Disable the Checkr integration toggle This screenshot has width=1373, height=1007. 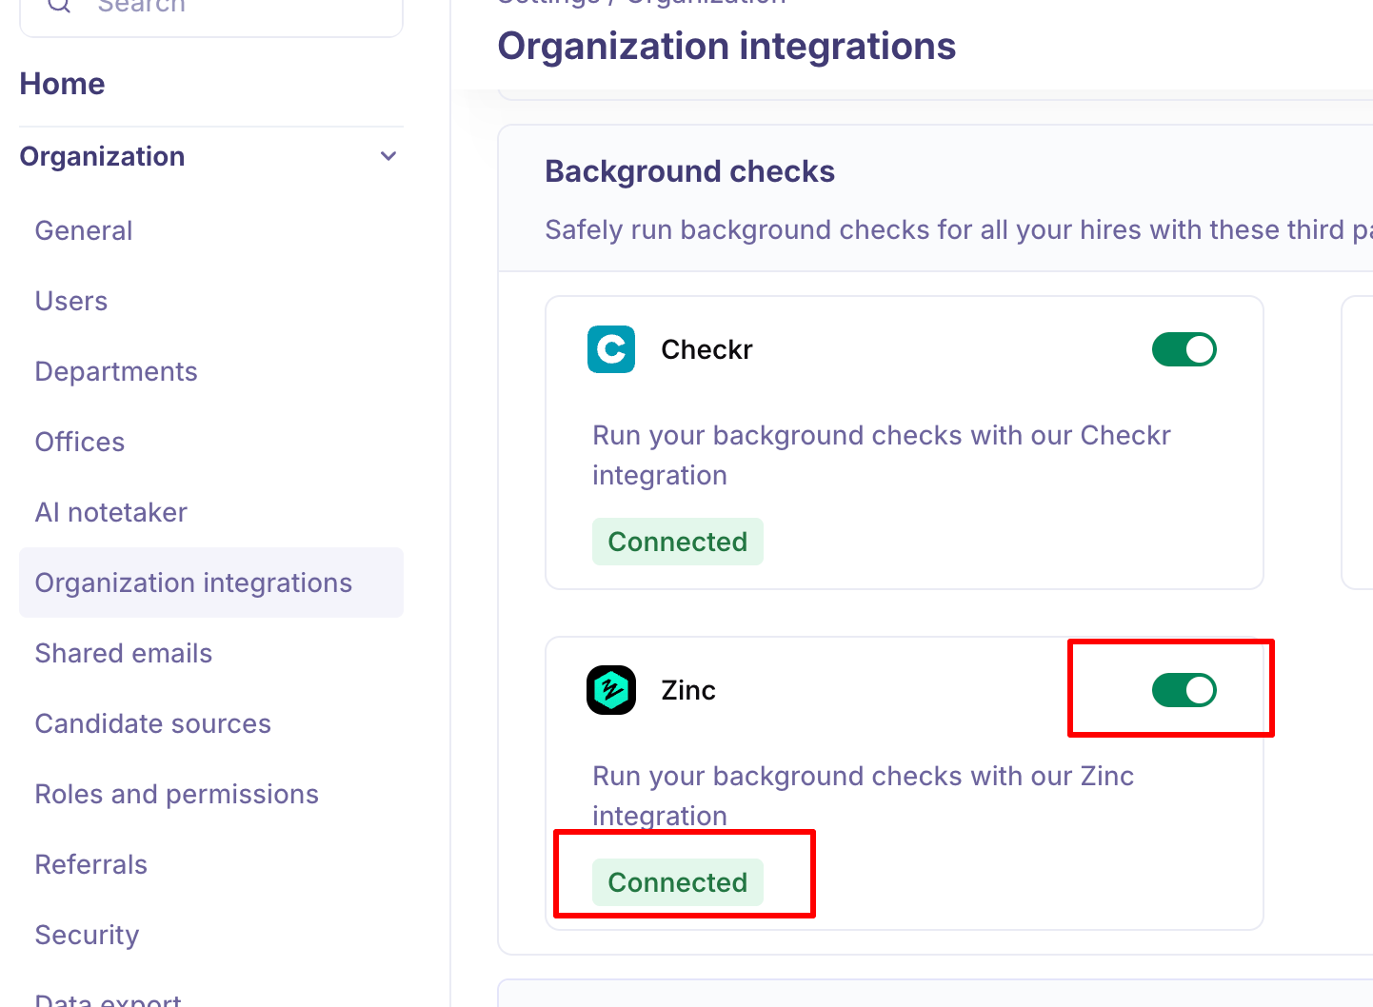[1184, 349]
